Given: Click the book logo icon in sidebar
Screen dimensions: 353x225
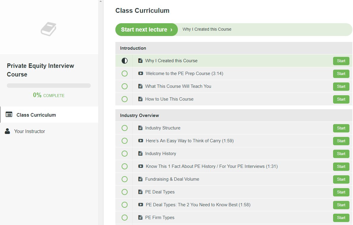Looking at the screenshot, I should [48, 29].
